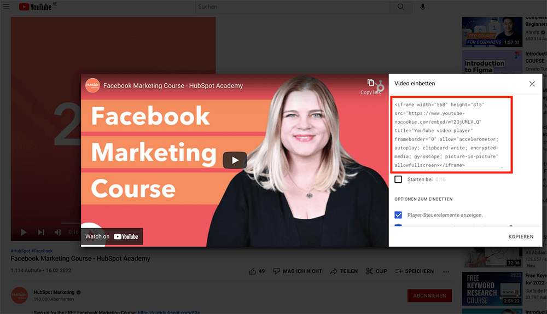Click the KOPIEREN button

pos(521,236)
